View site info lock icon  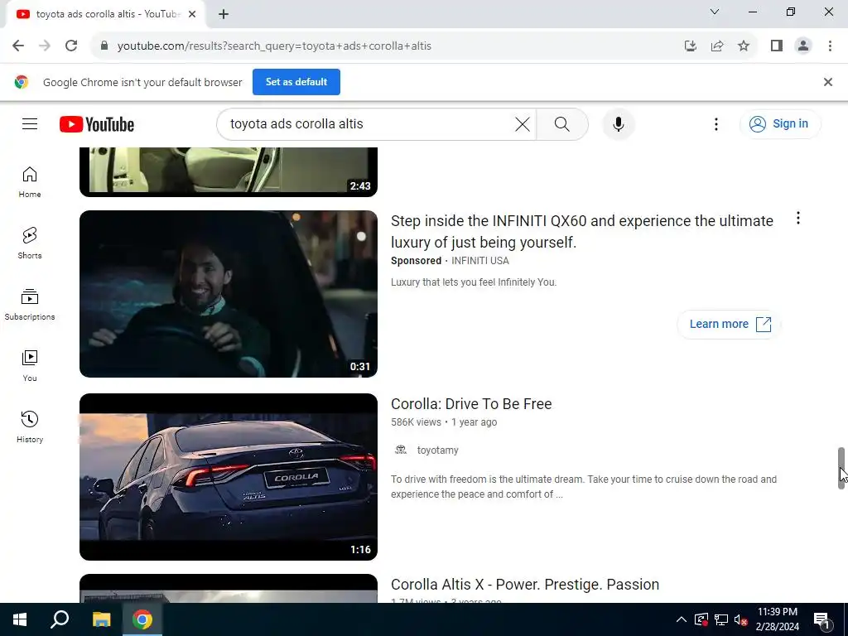pyautogui.click(x=104, y=46)
